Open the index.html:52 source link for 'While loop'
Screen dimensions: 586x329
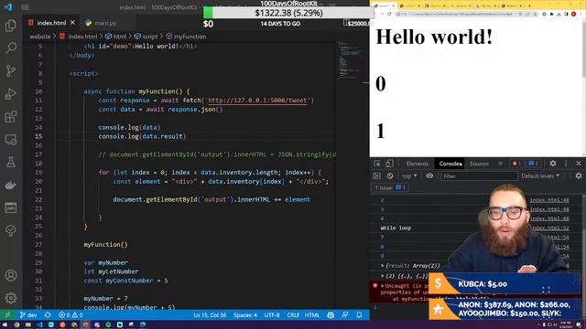[549, 228]
